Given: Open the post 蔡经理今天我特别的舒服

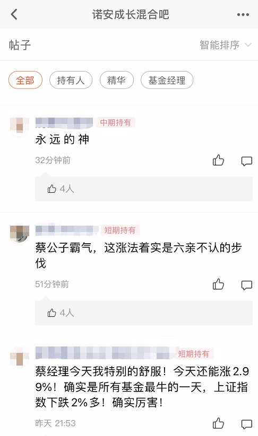Looking at the screenshot, I should [x=142, y=387].
